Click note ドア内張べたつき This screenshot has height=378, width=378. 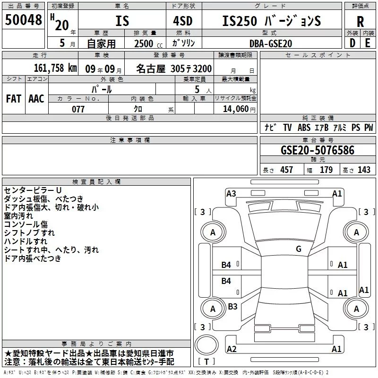tap(33, 258)
